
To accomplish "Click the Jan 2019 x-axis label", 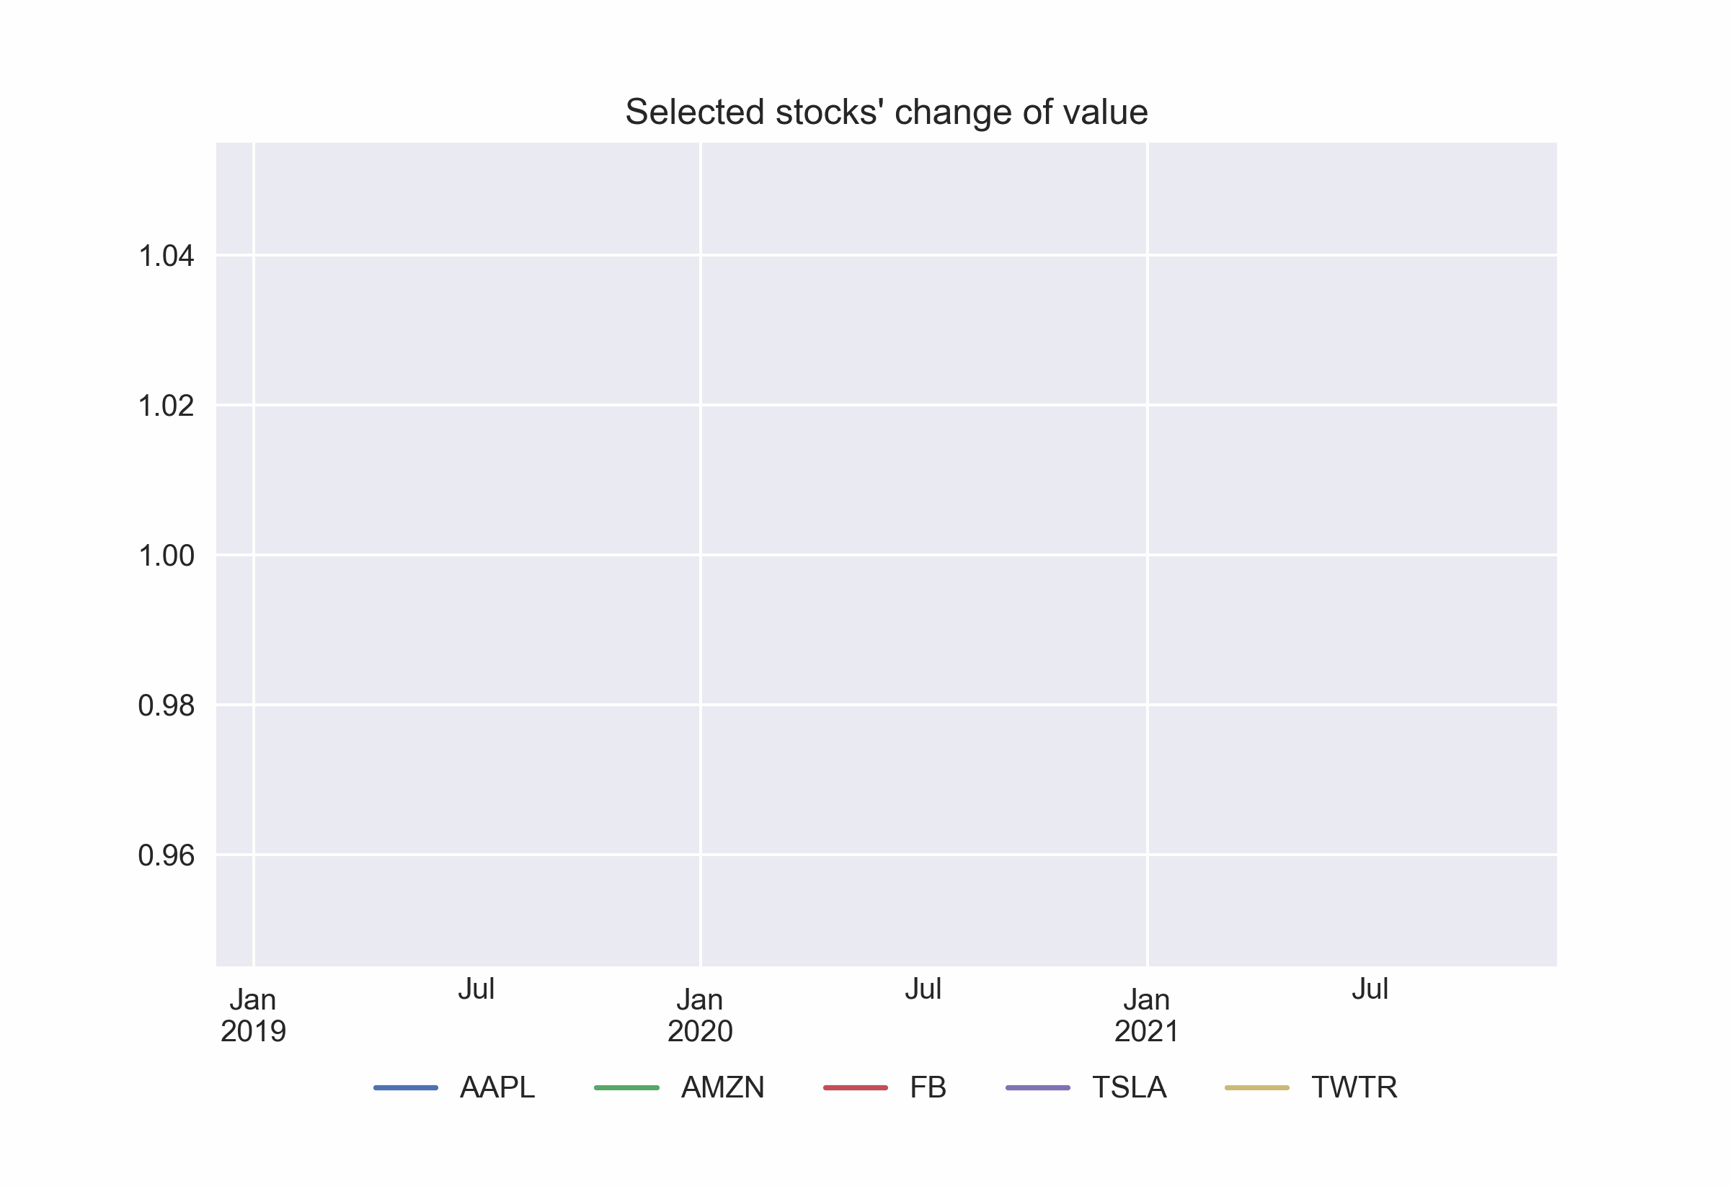I will [x=253, y=1015].
